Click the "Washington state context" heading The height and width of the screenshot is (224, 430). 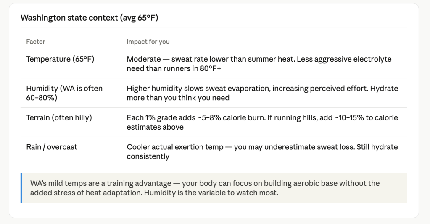click(89, 18)
